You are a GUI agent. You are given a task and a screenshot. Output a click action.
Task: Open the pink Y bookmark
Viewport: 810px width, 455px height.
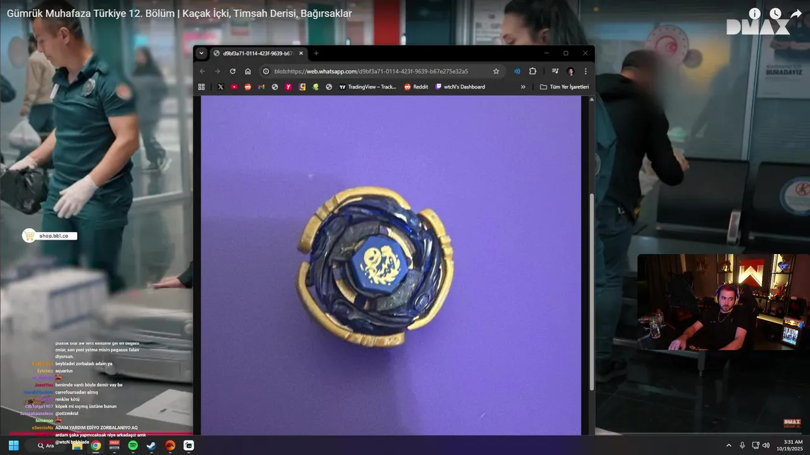pyautogui.click(x=289, y=87)
